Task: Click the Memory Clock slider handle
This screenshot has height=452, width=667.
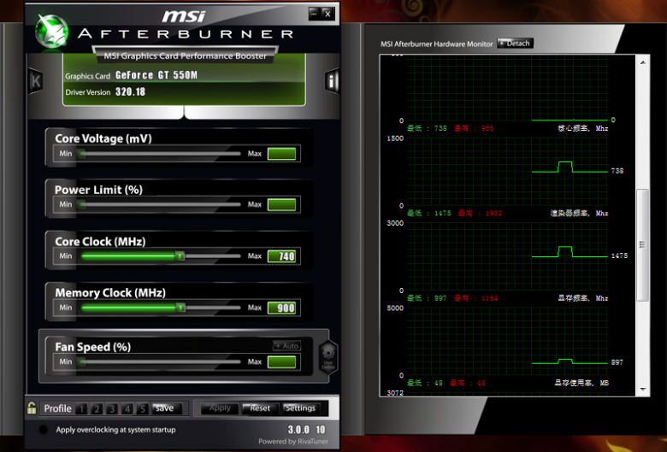Action: [x=180, y=308]
